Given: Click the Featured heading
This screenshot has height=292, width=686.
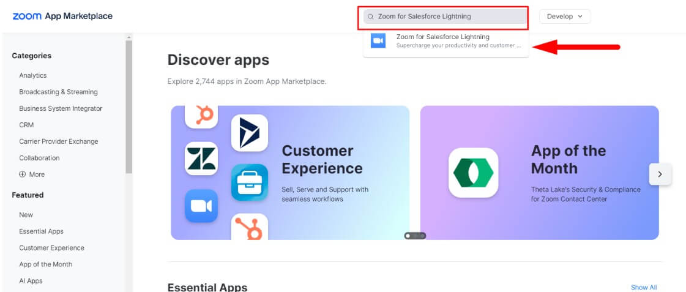Looking at the screenshot, I should click(28, 195).
